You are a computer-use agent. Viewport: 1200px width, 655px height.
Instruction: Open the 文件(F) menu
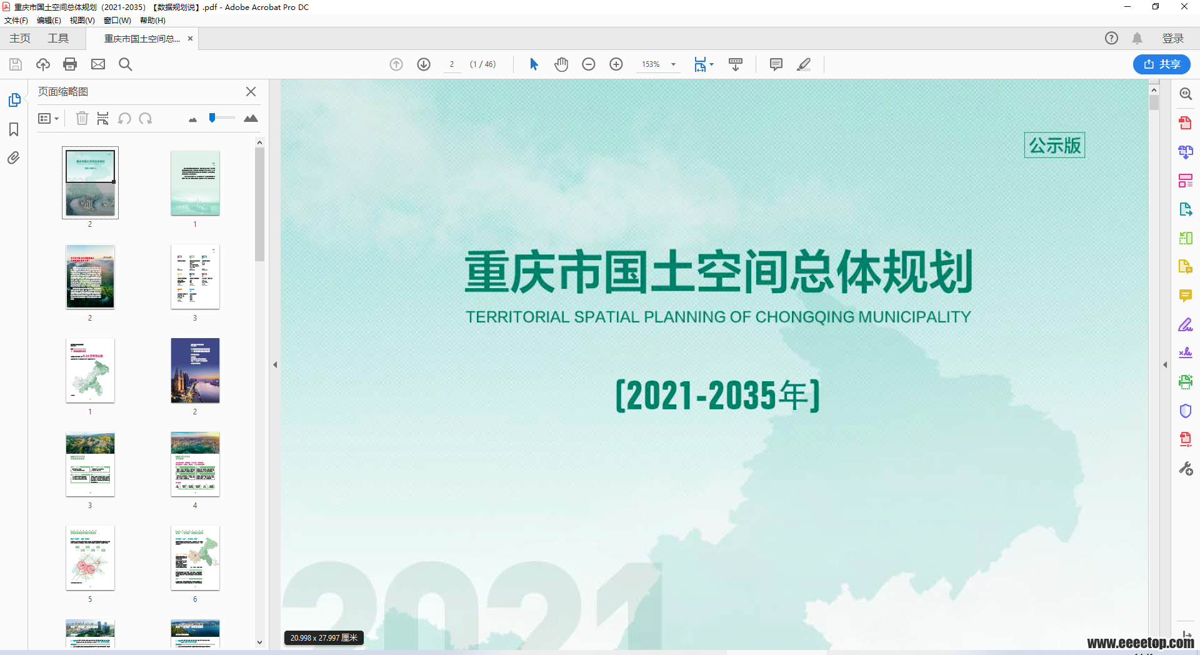point(16,21)
